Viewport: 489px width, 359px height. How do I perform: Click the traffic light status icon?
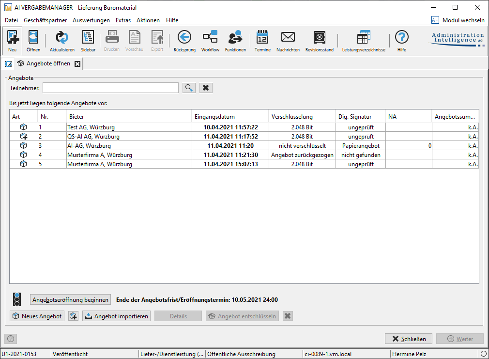pos(17,299)
